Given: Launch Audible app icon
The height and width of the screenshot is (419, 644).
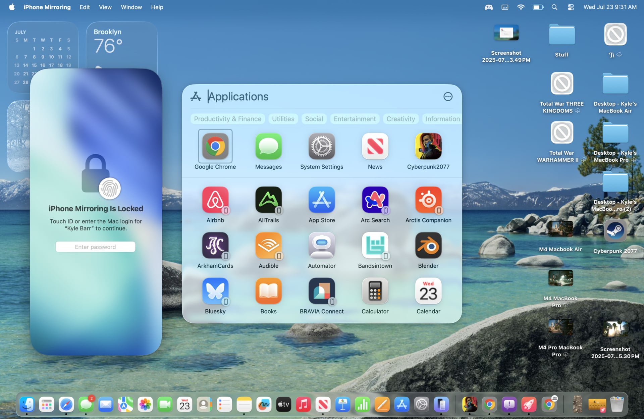Looking at the screenshot, I should coord(268,246).
